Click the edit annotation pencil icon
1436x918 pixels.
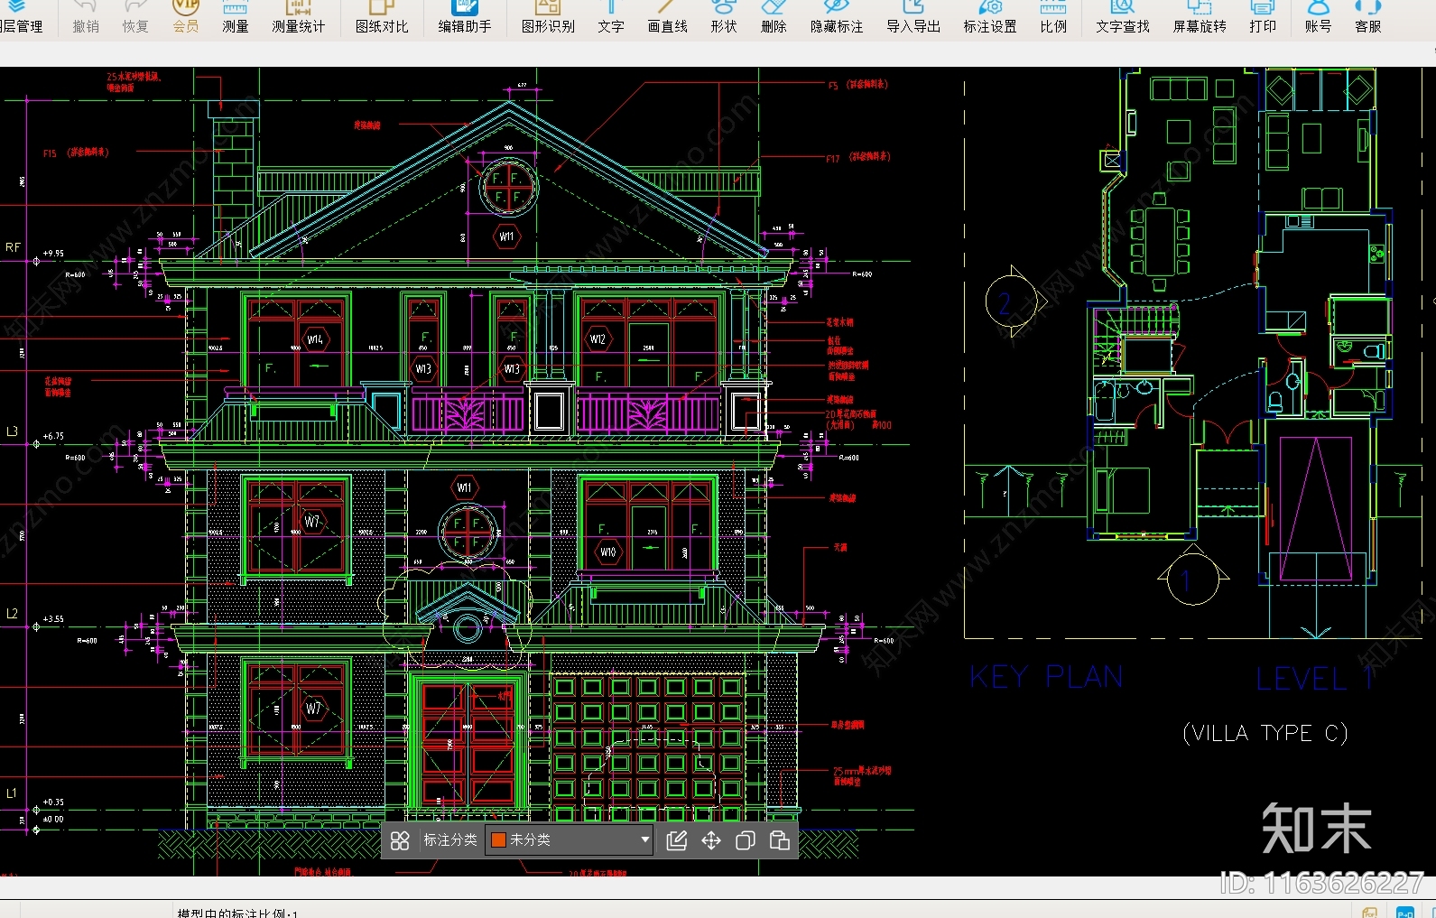point(676,840)
